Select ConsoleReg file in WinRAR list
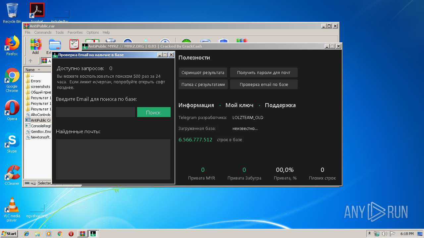 38,126
